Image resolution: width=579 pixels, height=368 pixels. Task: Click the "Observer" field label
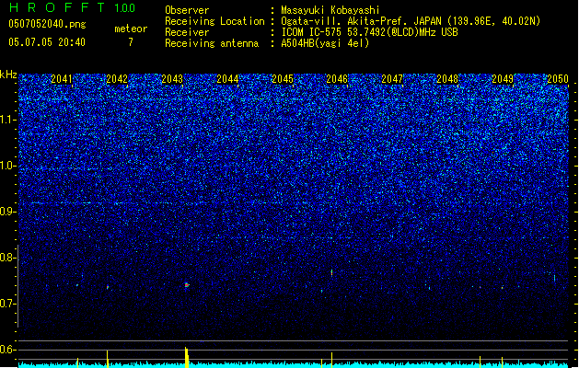pyautogui.click(x=187, y=10)
